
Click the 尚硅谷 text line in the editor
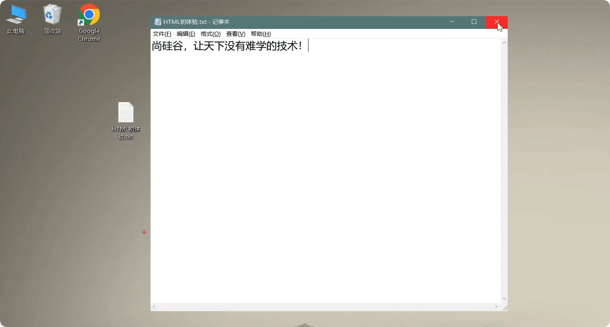[x=227, y=46]
